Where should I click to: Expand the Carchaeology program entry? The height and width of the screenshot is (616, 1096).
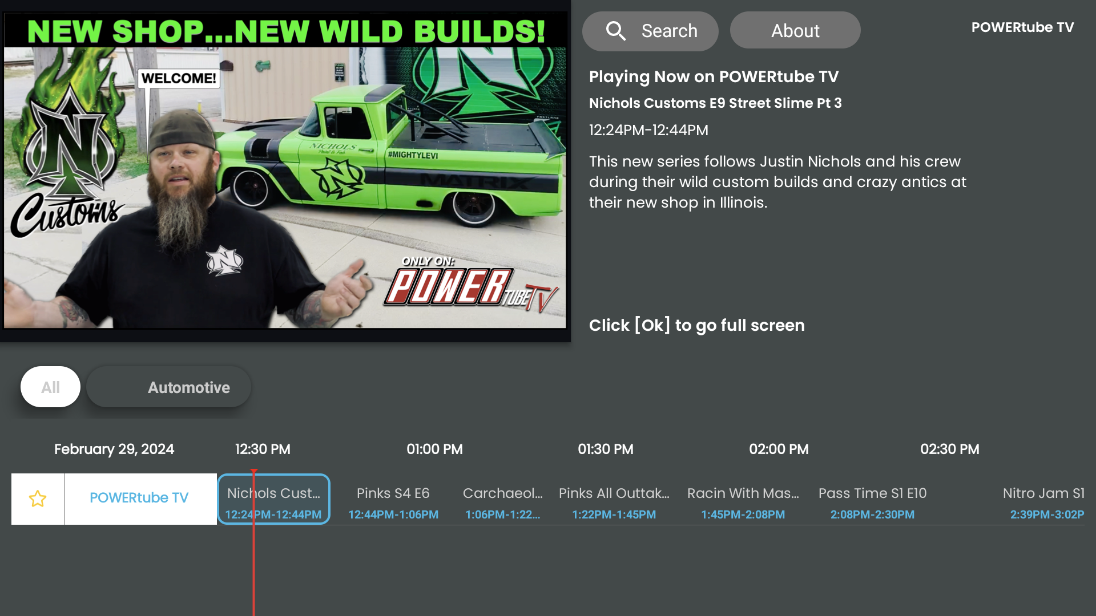pos(503,499)
